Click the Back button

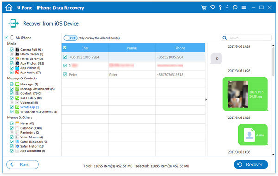23,164
